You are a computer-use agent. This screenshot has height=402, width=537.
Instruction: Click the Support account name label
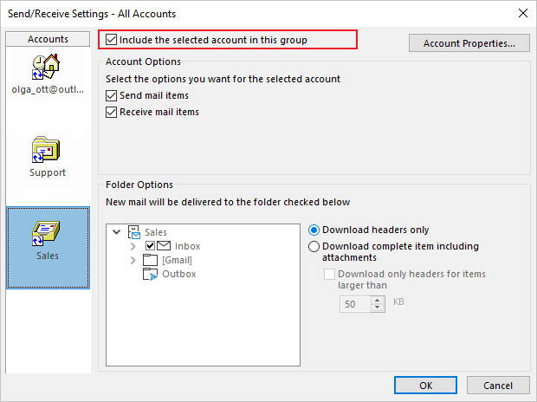coord(48,172)
